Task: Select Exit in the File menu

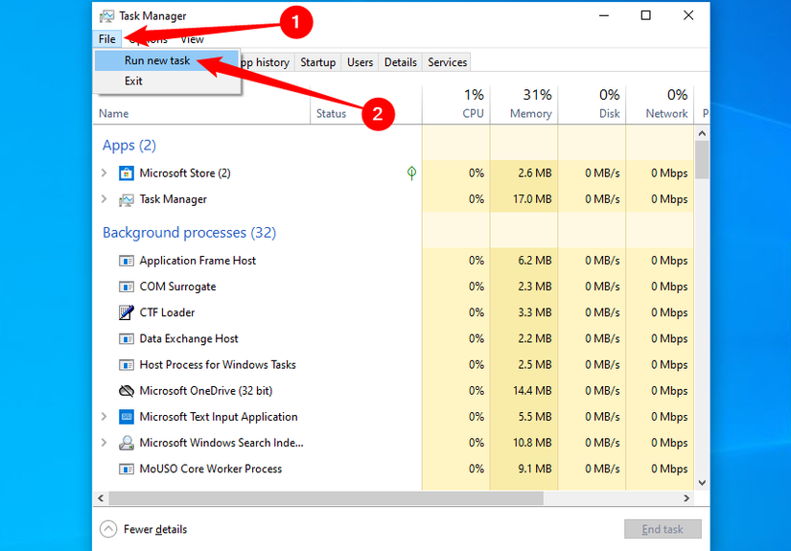Action: tap(133, 81)
